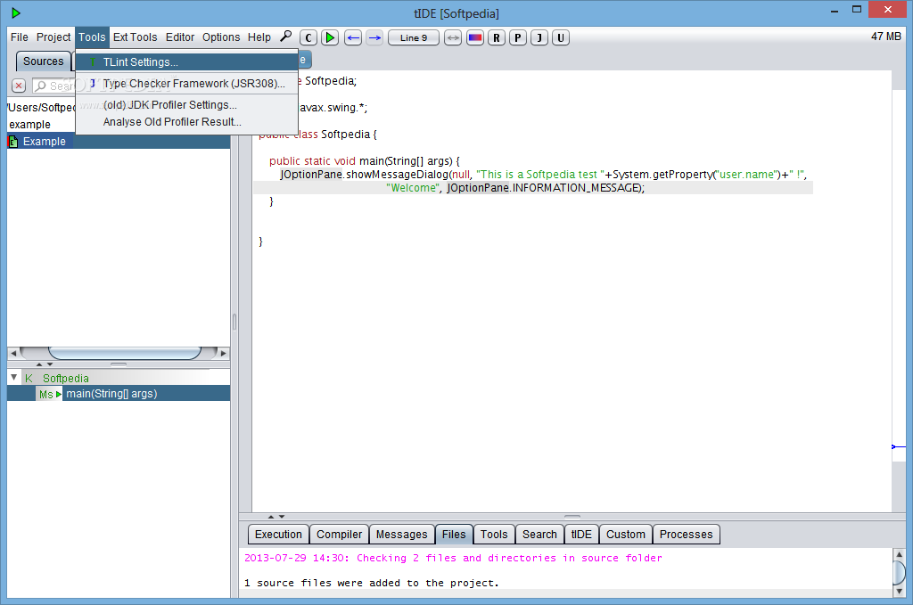This screenshot has width=913, height=605.
Task: Click the Example file icon in tree
Action: tap(13, 142)
